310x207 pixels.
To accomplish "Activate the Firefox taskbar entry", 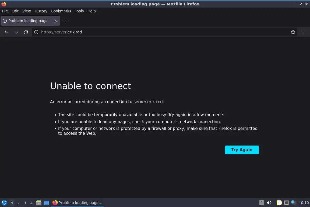I will [x=77, y=203].
